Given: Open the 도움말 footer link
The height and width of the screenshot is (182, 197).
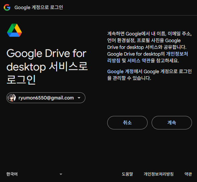Looking at the screenshot, I should click(127, 174).
